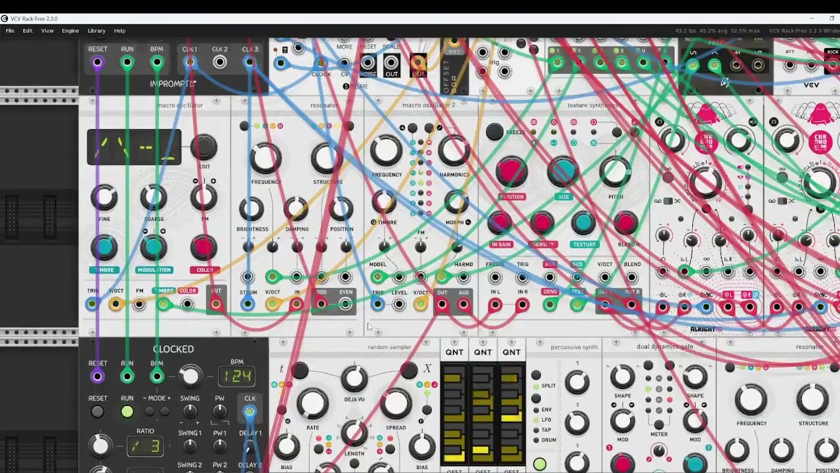Screen dimensions: 840x473
Task: Toggle the random sampler t button
Action: (x=299, y=371)
